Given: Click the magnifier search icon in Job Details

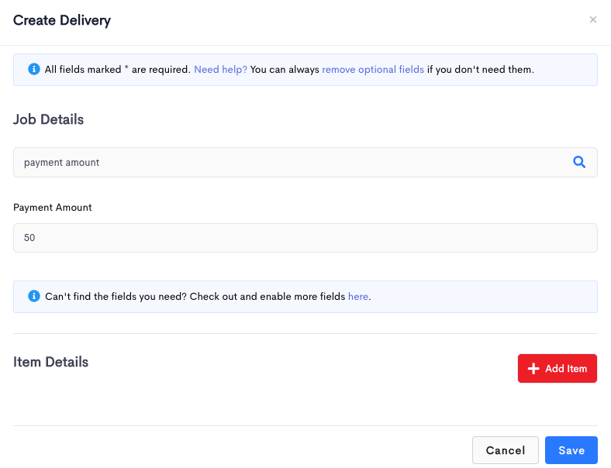Looking at the screenshot, I should (x=579, y=162).
